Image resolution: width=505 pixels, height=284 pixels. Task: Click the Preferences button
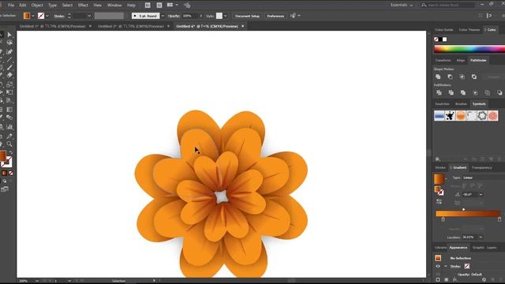pyautogui.click(x=275, y=16)
